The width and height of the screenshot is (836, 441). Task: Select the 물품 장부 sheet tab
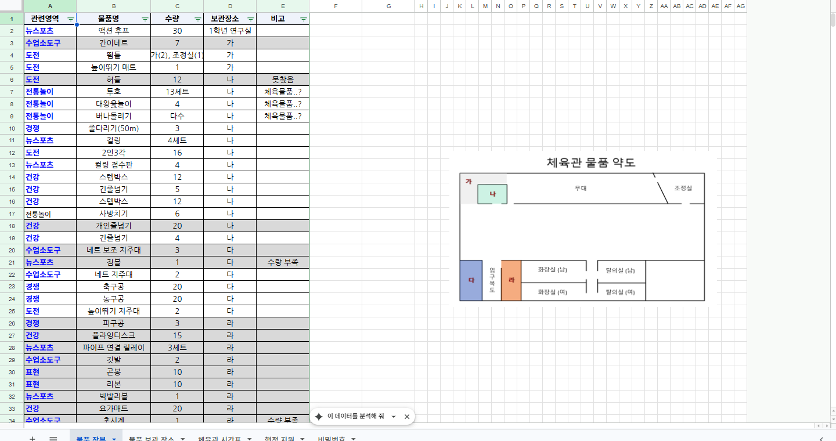pyautogui.click(x=90, y=438)
